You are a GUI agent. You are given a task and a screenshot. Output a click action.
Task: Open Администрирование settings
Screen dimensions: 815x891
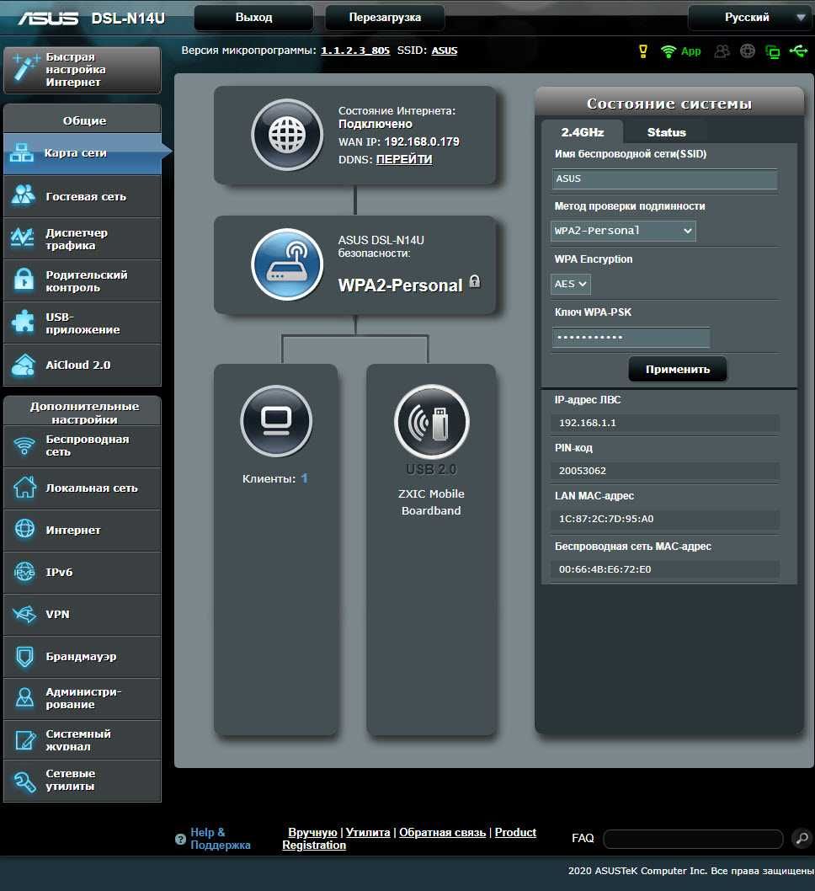tap(83, 698)
